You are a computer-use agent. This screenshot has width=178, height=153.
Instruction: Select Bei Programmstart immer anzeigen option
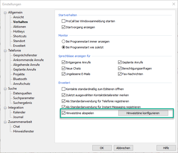(x=63, y=41)
